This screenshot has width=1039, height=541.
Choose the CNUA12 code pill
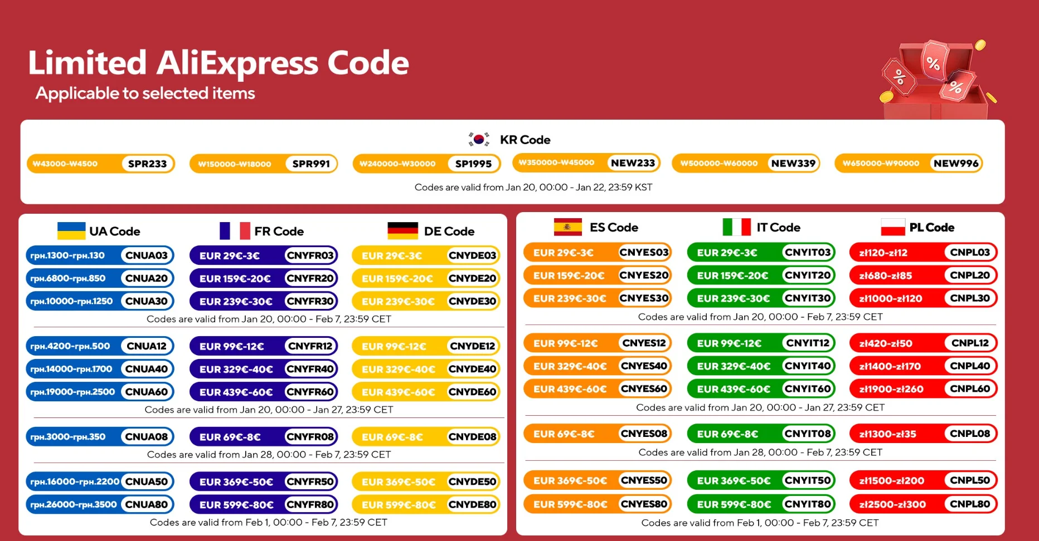(100, 346)
